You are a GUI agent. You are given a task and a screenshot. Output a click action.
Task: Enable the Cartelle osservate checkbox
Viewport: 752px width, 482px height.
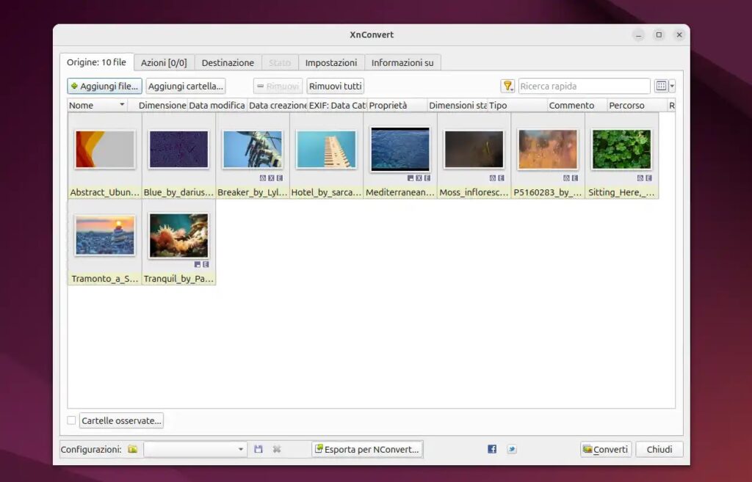point(71,420)
